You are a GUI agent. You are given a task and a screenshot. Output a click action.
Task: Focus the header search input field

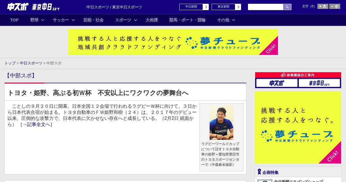coord(266,7)
